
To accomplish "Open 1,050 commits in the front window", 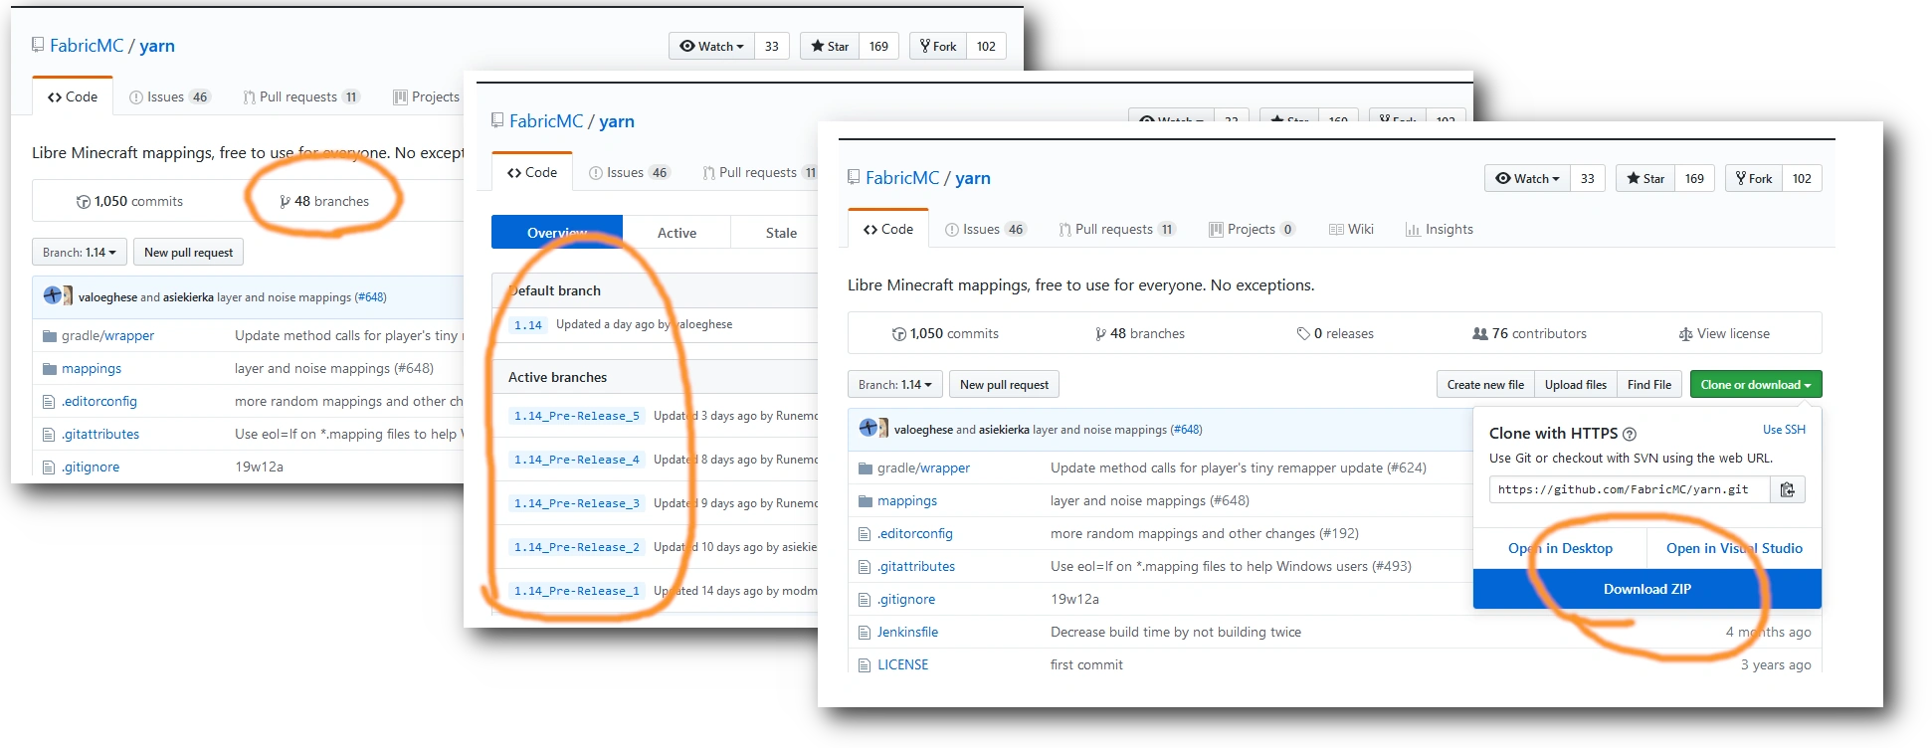I will (945, 334).
